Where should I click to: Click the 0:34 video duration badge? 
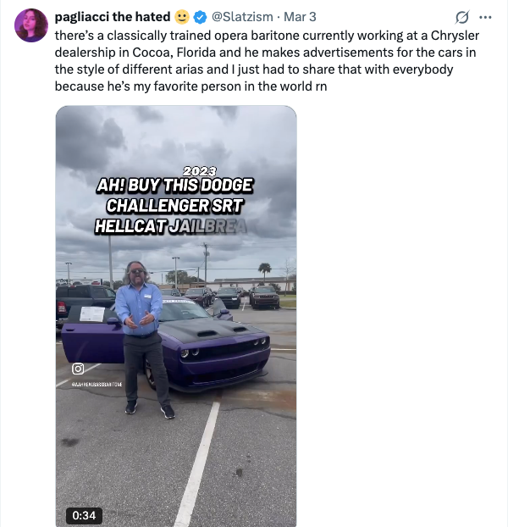click(x=84, y=515)
